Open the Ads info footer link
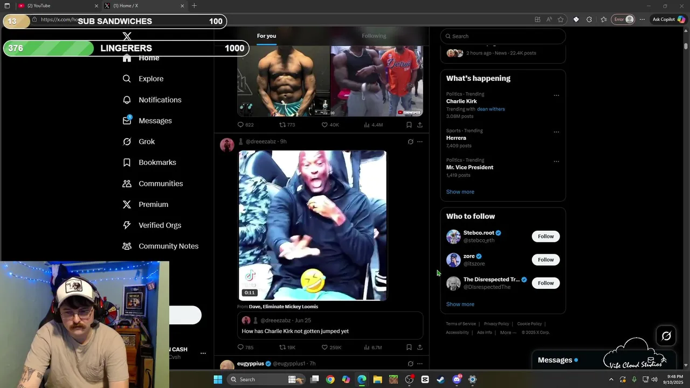This screenshot has width=690, height=388. [x=485, y=332]
